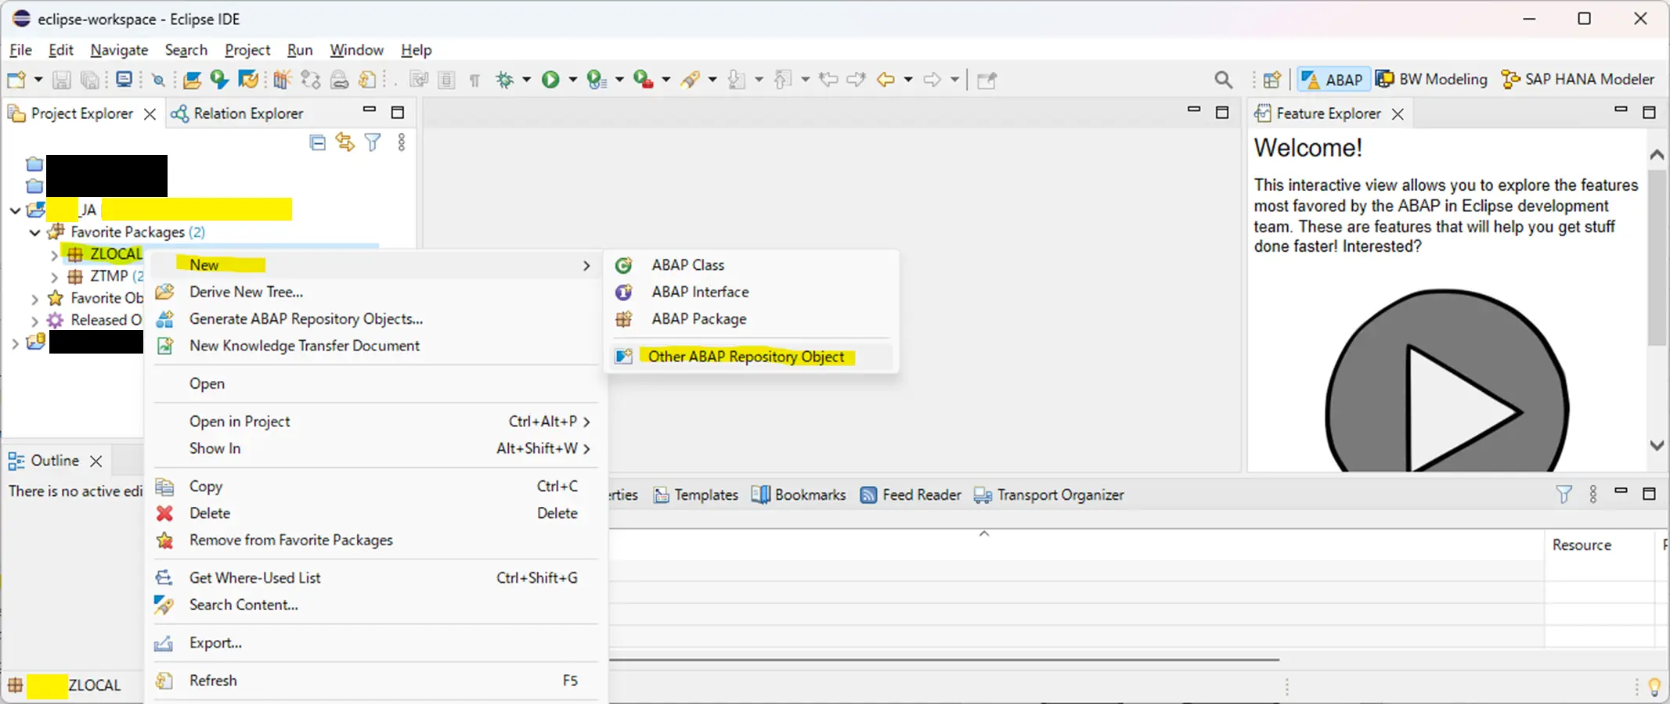
Task: Click the magnifier Search icon near perspectives
Action: coord(1223,80)
